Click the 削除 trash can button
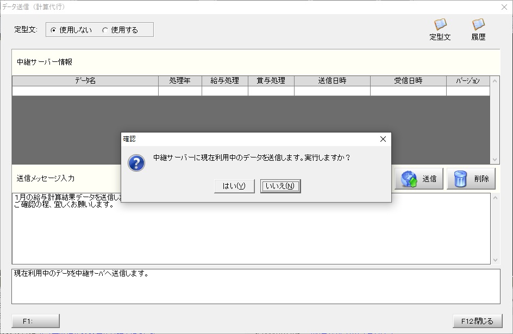513x334 pixels. [471, 179]
